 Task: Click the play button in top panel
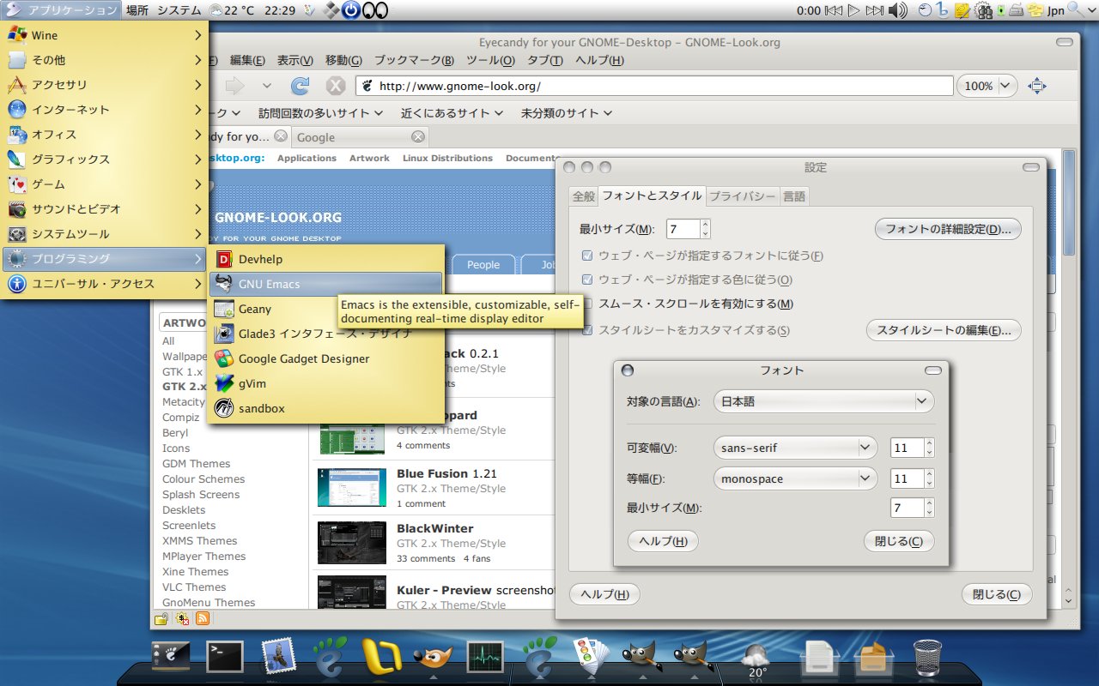click(853, 10)
